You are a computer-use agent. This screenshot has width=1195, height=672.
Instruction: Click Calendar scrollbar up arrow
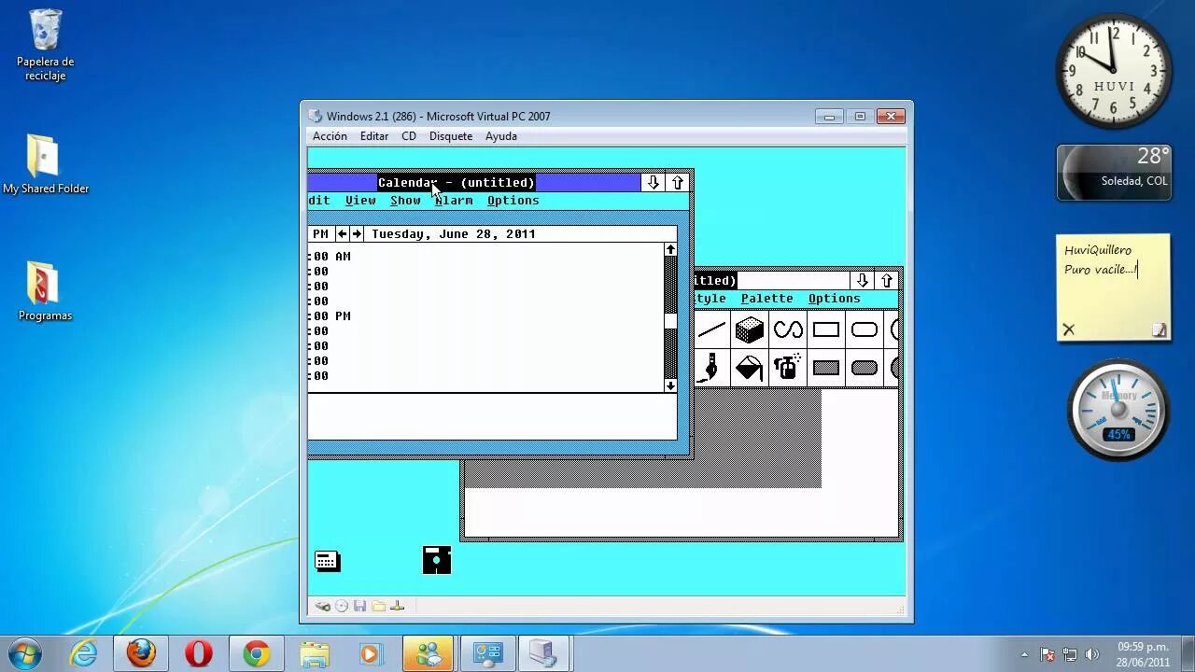[x=670, y=250]
